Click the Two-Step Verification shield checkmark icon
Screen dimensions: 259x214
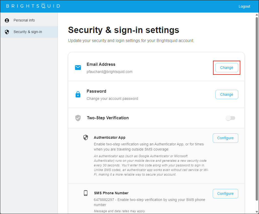pyautogui.click(x=78, y=118)
